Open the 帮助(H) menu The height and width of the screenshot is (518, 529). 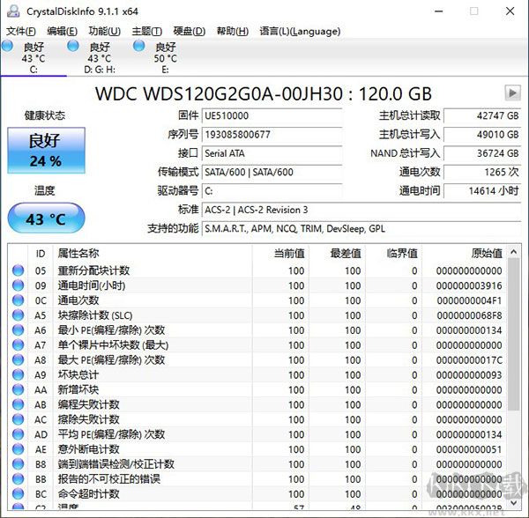click(233, 32)
